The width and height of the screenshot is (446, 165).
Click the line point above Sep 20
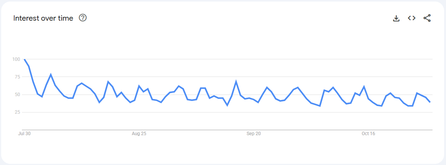click(x=254, y=100)
